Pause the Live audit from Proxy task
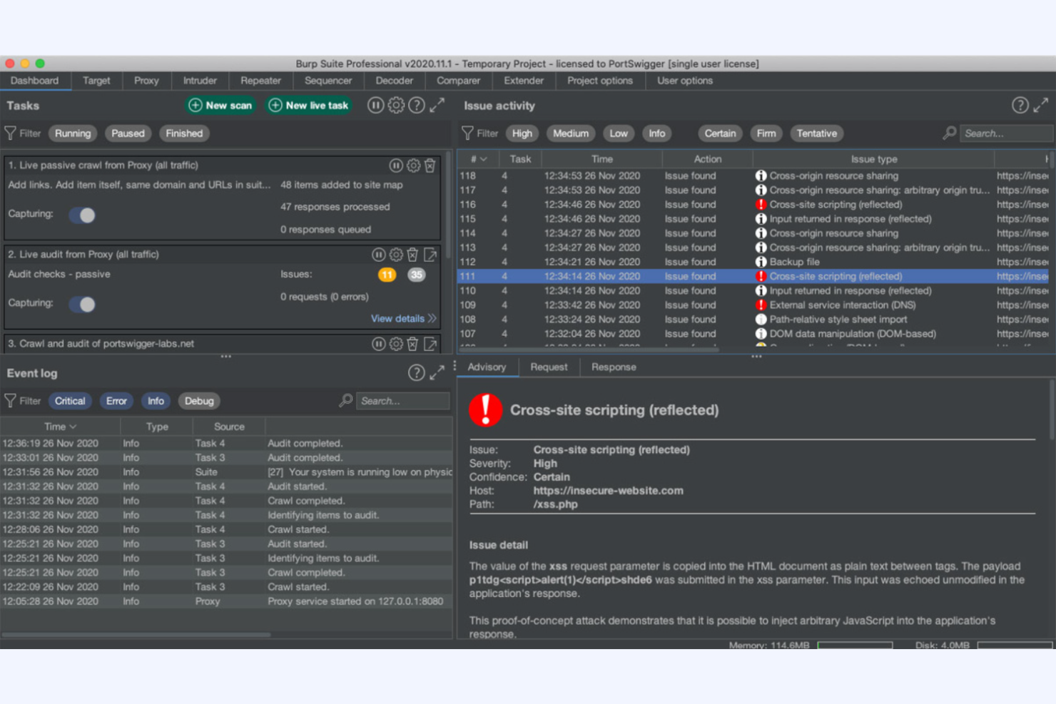Image resolution: width=1056 pixels, height=704 pixels. pos(379,254)
